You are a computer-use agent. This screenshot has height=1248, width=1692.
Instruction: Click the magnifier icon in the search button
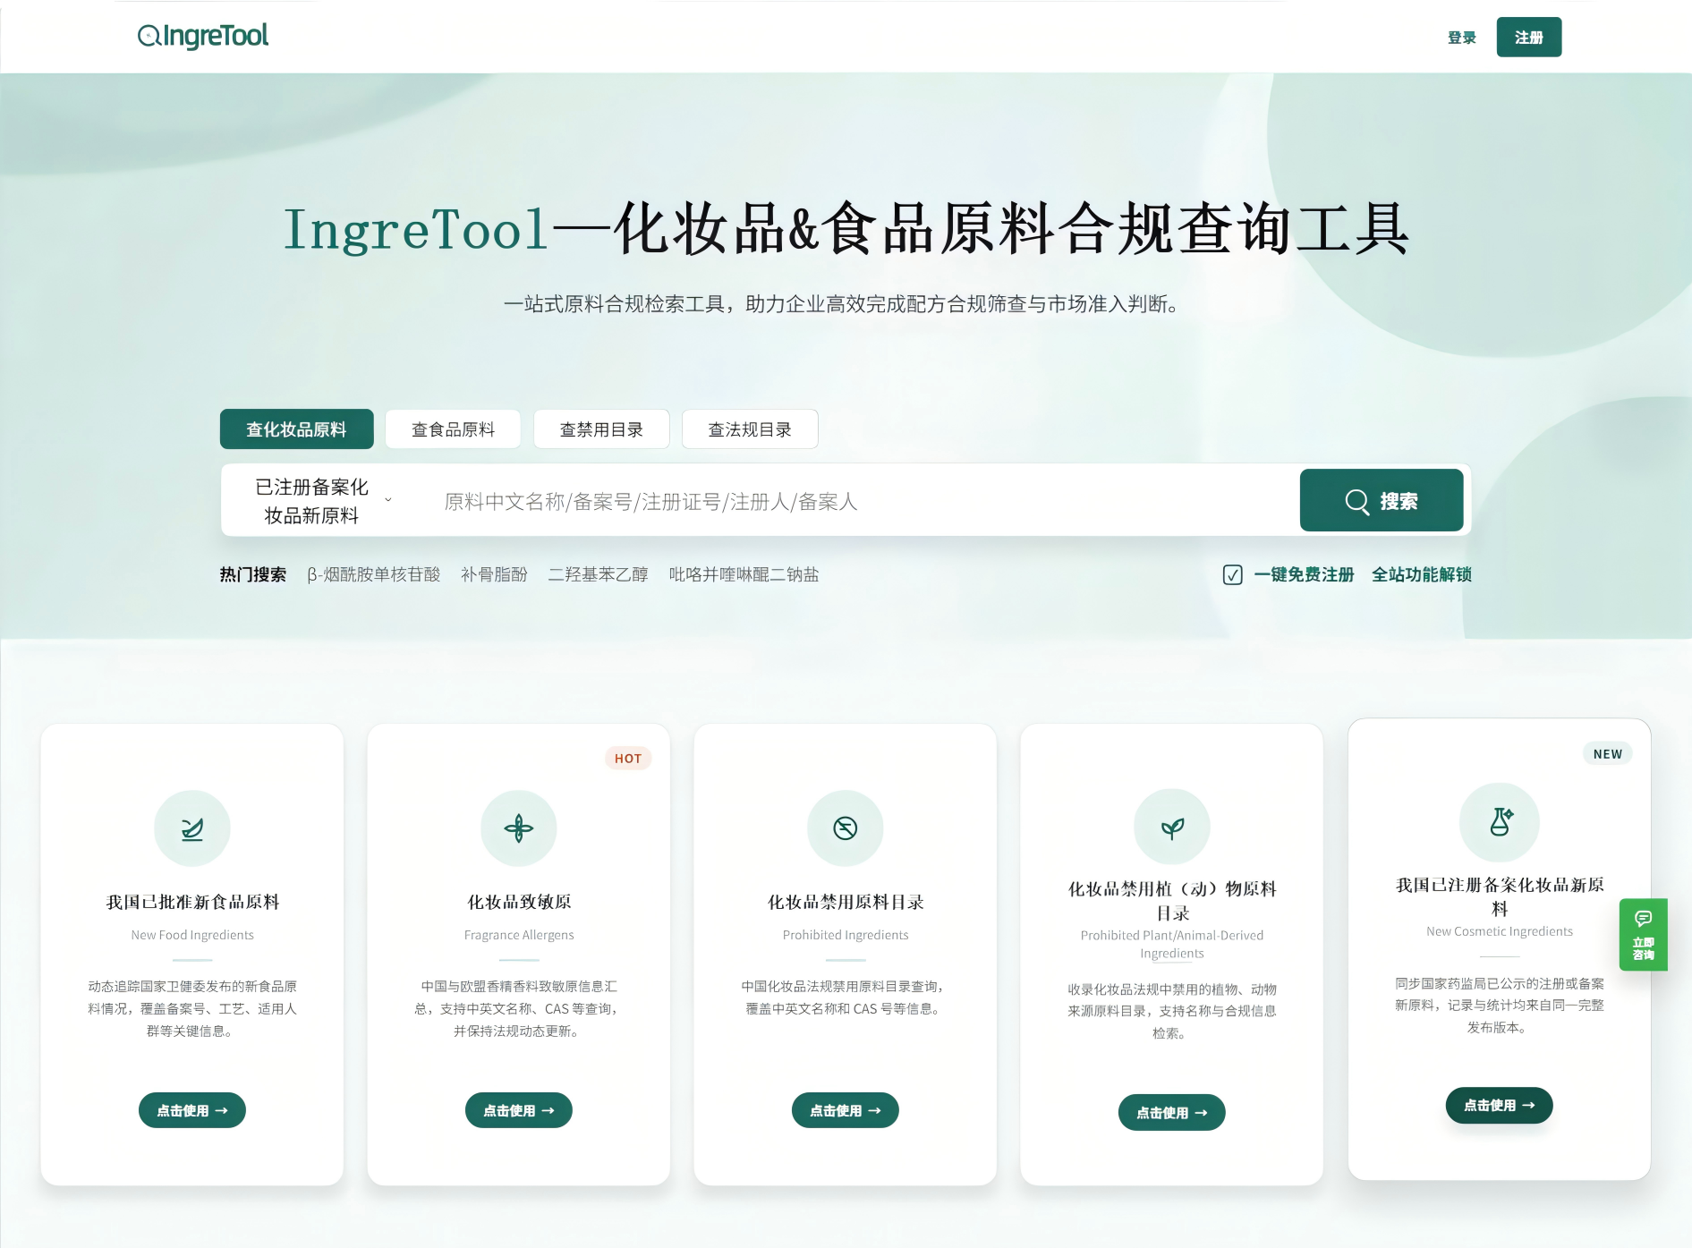pos(1356,501)
